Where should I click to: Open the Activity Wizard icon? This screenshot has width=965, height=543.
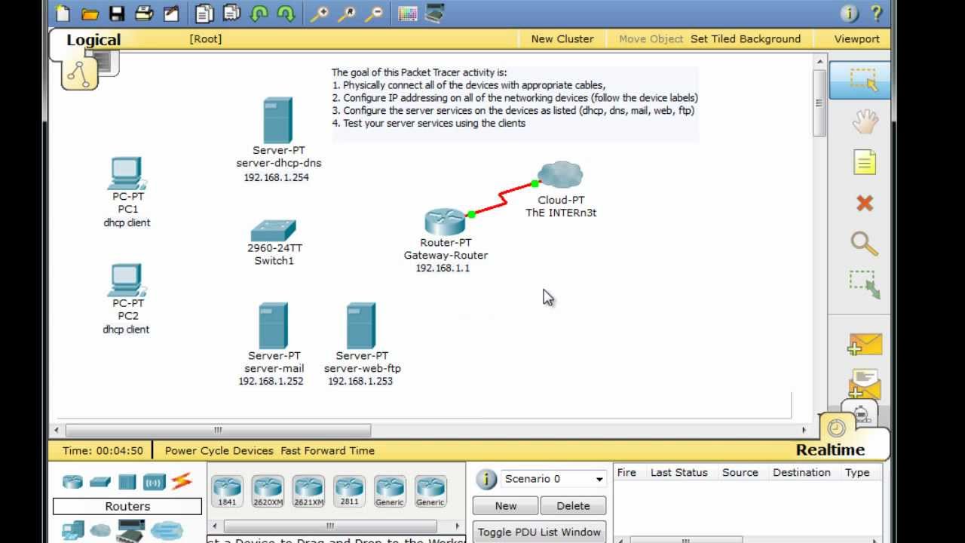point(171,13)
